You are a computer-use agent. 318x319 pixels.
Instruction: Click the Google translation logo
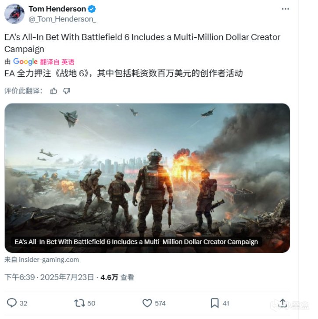click(x=25, y=61)
